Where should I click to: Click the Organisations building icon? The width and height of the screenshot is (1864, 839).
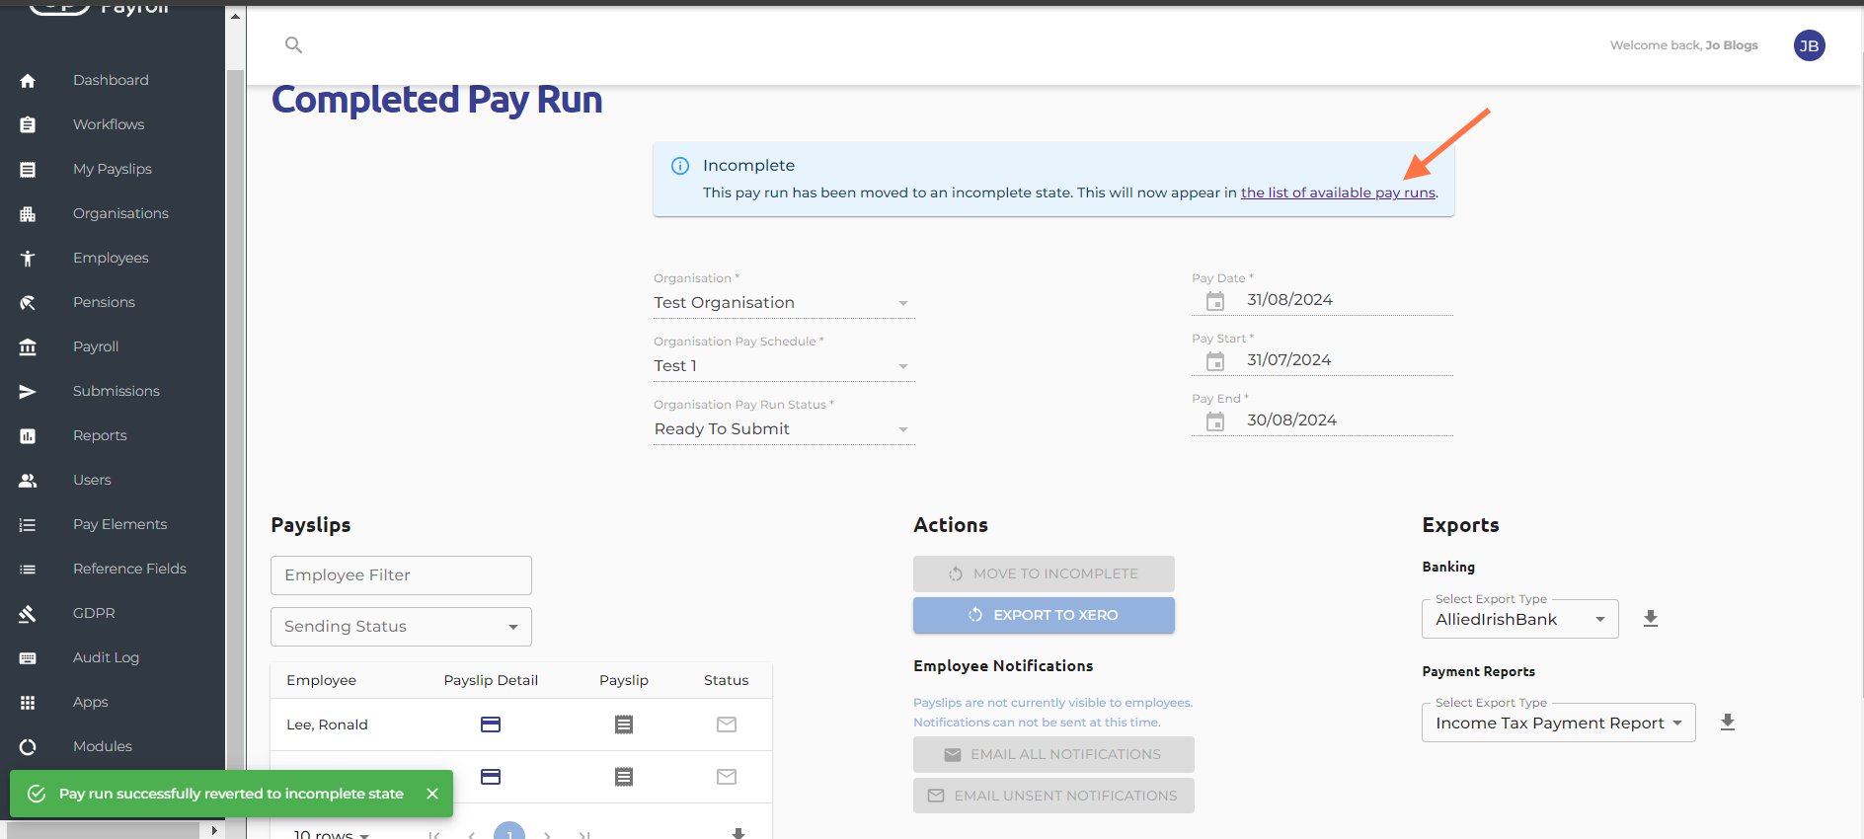pos(28,214)
